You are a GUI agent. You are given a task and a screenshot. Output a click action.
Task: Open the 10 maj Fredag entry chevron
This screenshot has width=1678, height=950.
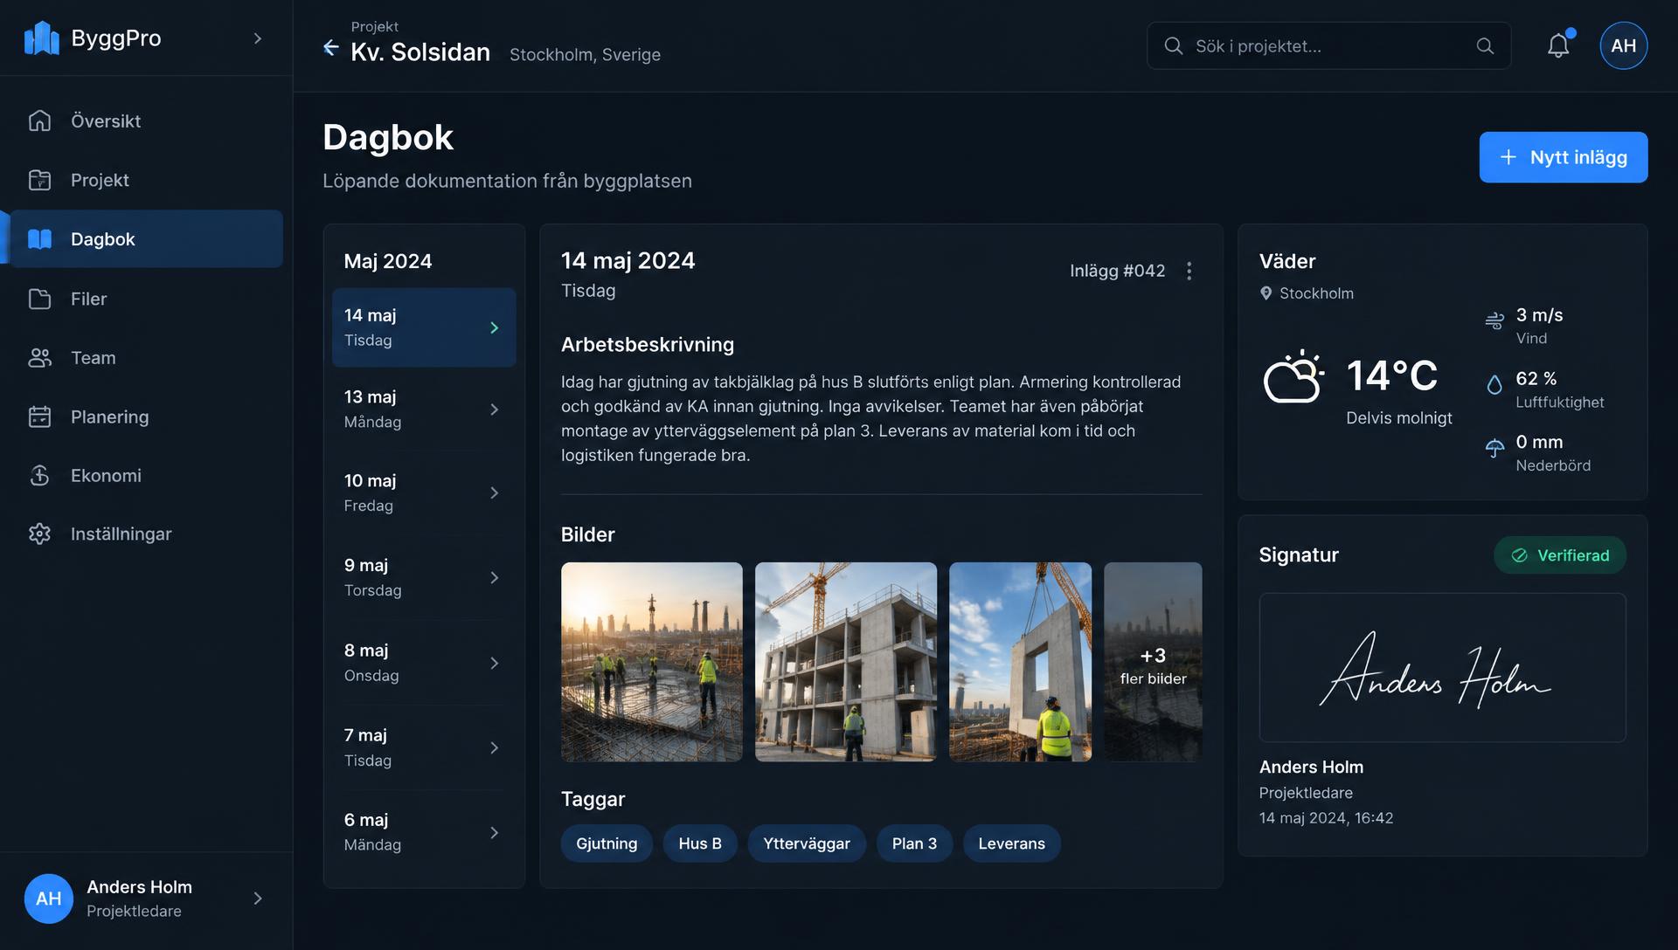point(495,493)
